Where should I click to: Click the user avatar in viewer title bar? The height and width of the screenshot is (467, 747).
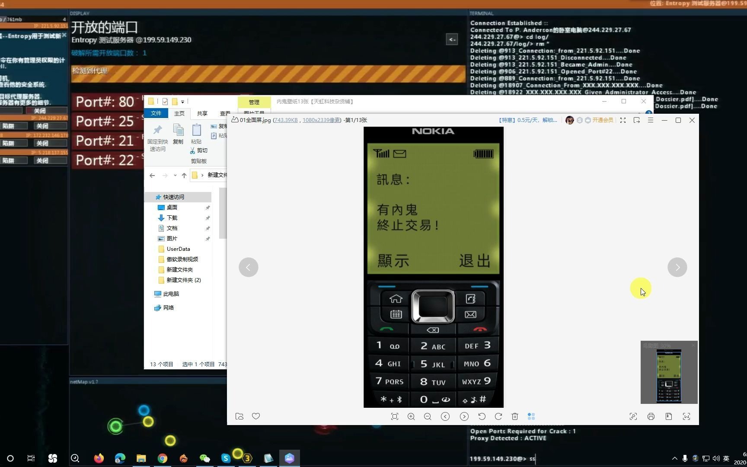point(570,120)
